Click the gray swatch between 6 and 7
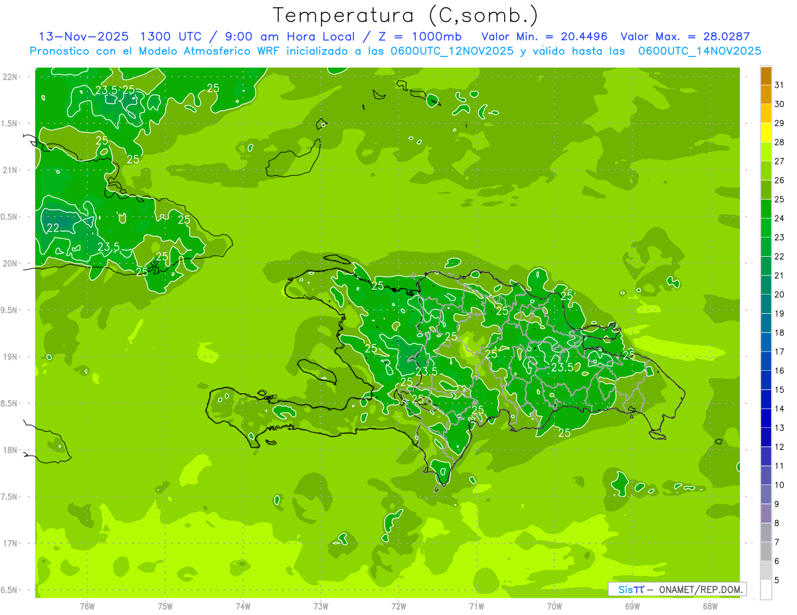 766,552
